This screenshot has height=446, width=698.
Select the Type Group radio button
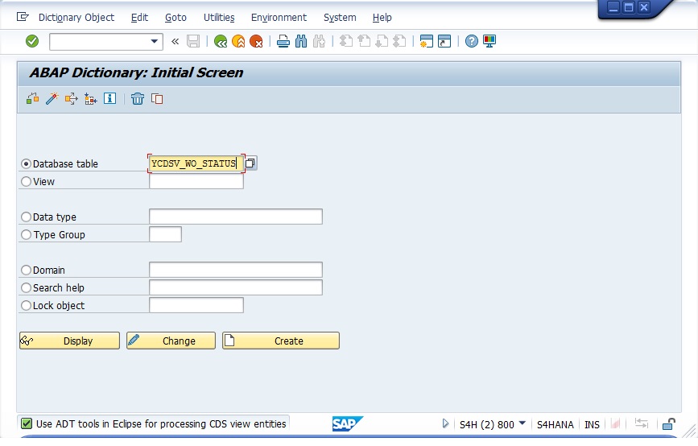pyautogui.click(x=27, y=234)
